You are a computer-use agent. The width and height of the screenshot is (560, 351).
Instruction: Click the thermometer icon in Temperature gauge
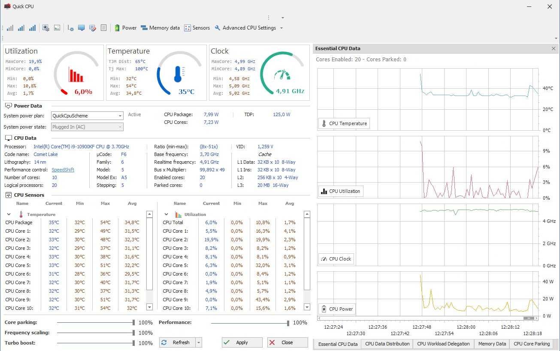click(179, 74)
